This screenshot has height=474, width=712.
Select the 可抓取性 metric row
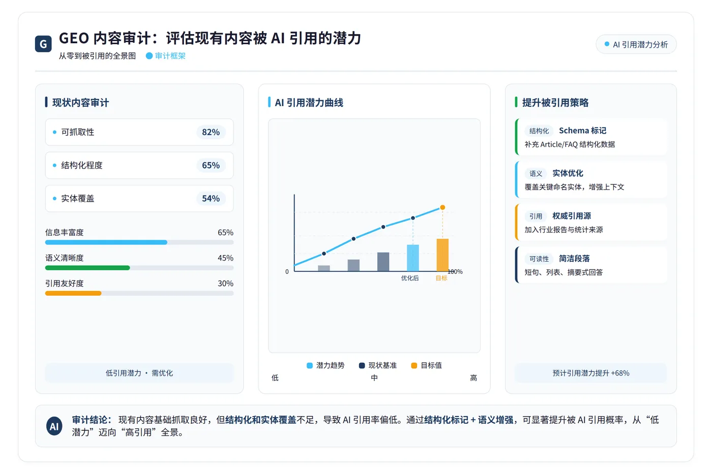pyautogui.click(x=139, y=132)
